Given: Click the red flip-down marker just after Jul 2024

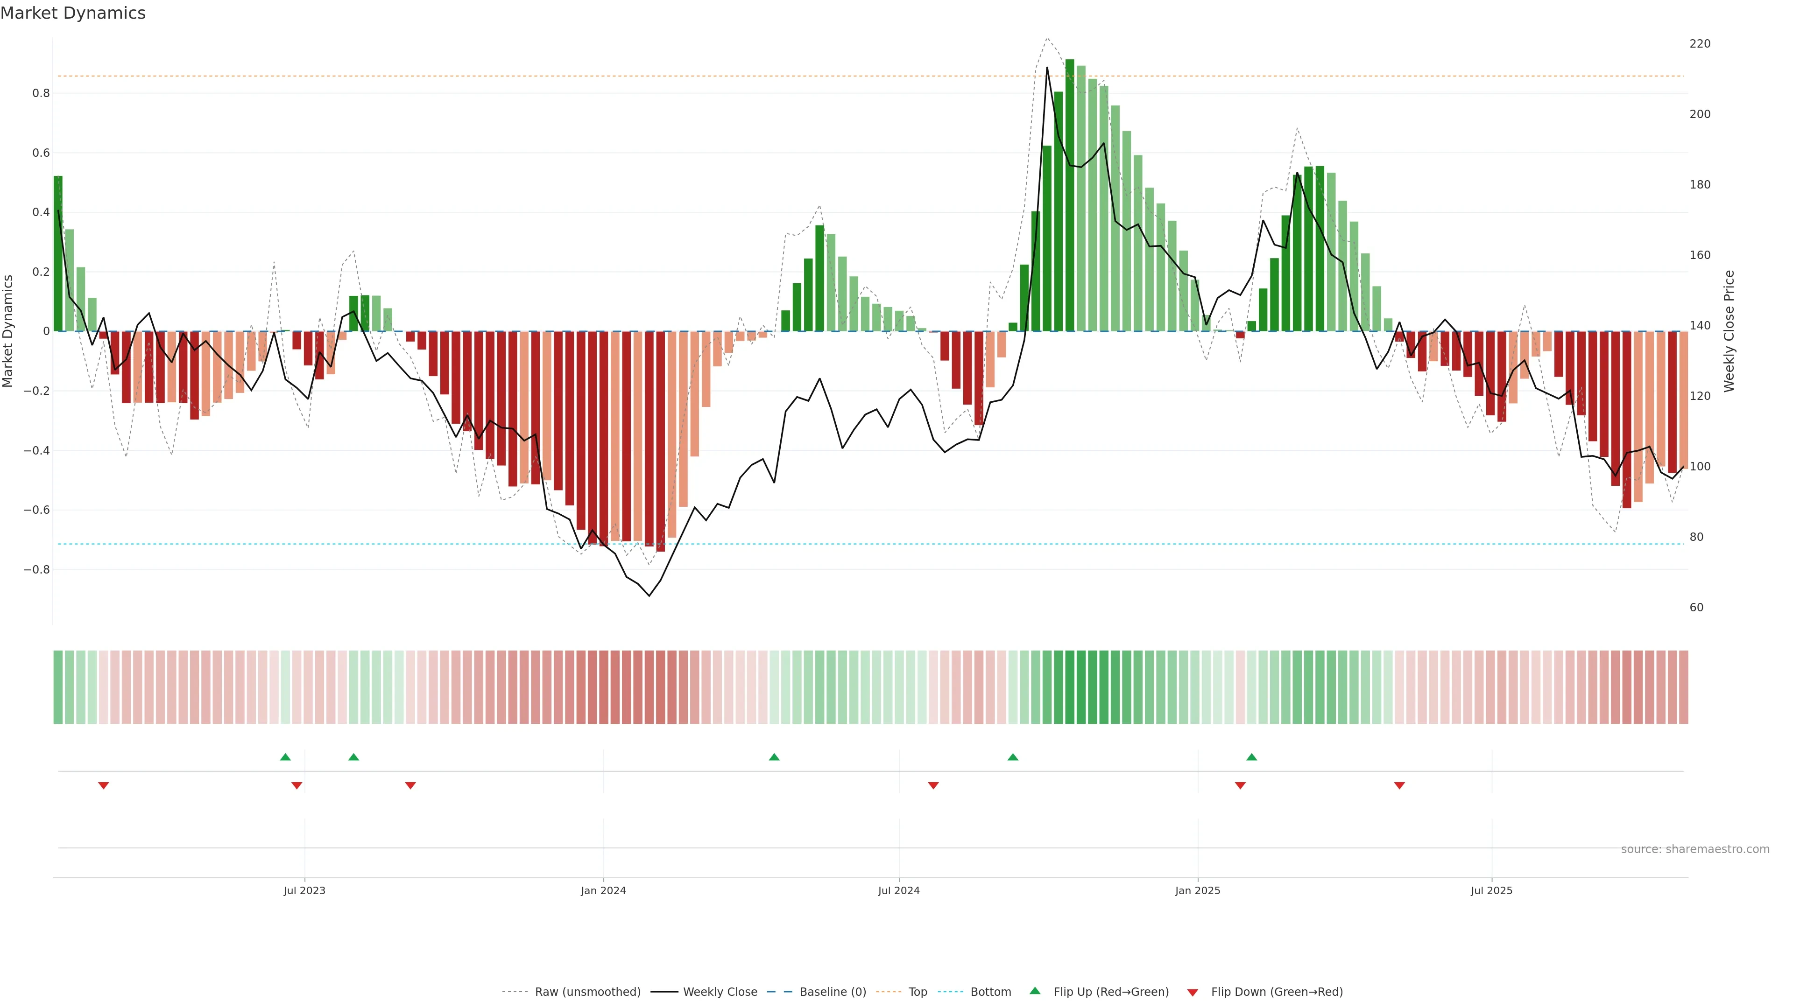Looking at the screenshot, I should click(933, 785).
